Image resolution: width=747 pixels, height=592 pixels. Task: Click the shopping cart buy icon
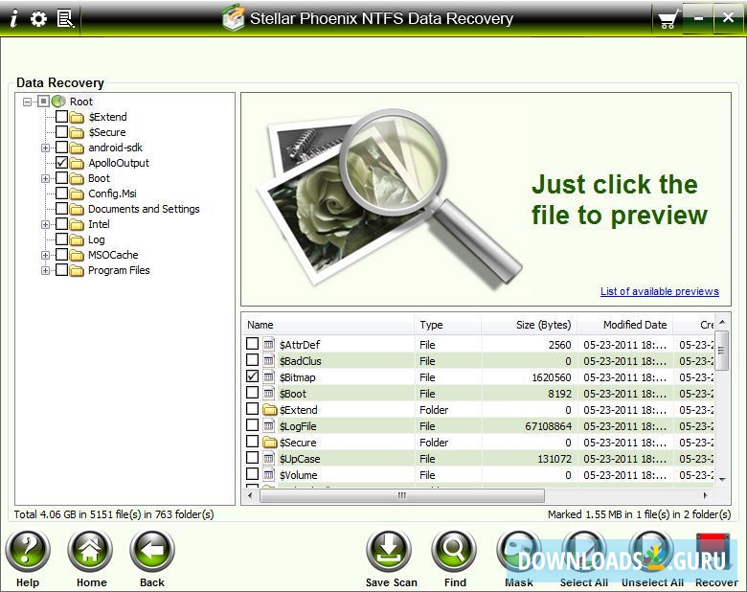tap(668, 19)
